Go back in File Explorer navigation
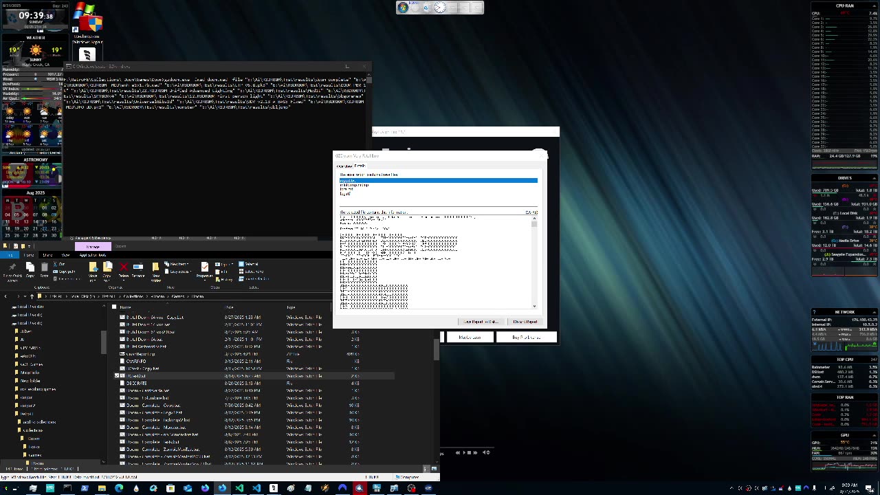 click(x=5, y=296)
